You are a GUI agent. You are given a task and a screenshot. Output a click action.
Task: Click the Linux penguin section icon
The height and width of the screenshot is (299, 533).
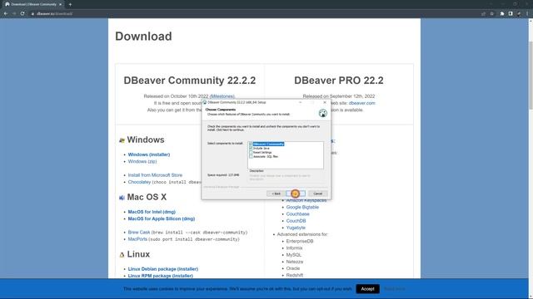[x=122, y=255]
